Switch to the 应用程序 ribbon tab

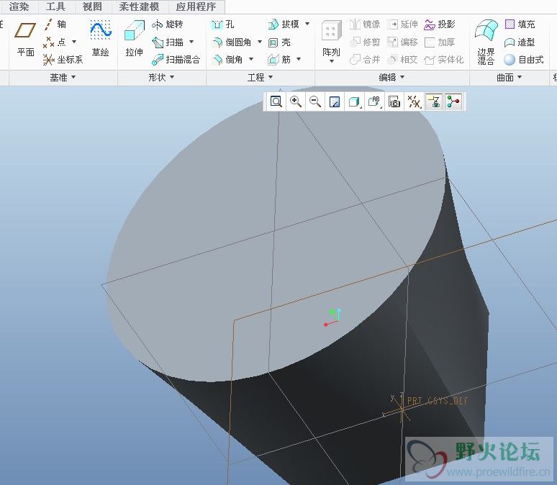tap(196, 6)
